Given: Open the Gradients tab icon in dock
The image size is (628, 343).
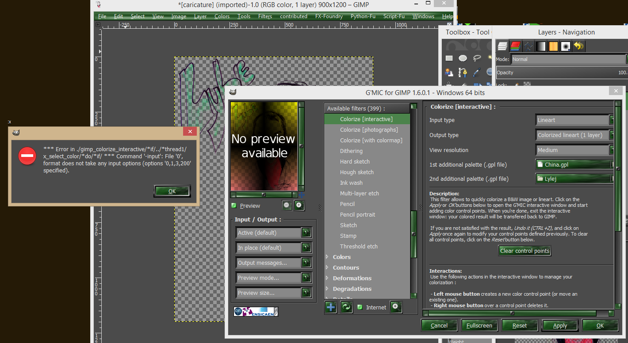Looking at the screenshot, I should [540, 46].
